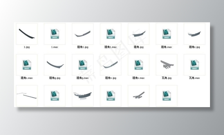
Task: Click the 翘角v.max file icon
Action: point(139,65)
